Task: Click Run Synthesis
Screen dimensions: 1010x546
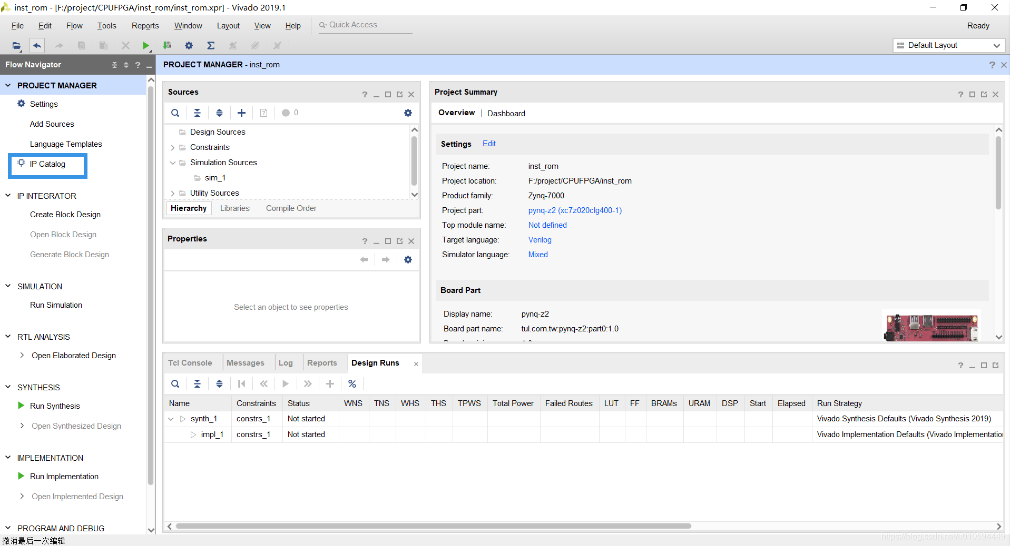Action: pyautogui.click(x=55, y=406)
